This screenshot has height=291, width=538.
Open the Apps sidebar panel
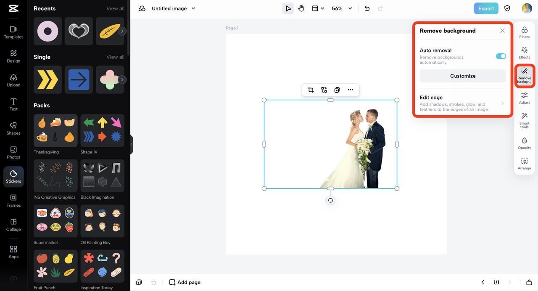tap(13, 252)
